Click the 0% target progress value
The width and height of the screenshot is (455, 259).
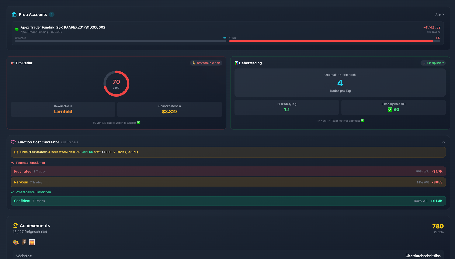pos(225,38)
